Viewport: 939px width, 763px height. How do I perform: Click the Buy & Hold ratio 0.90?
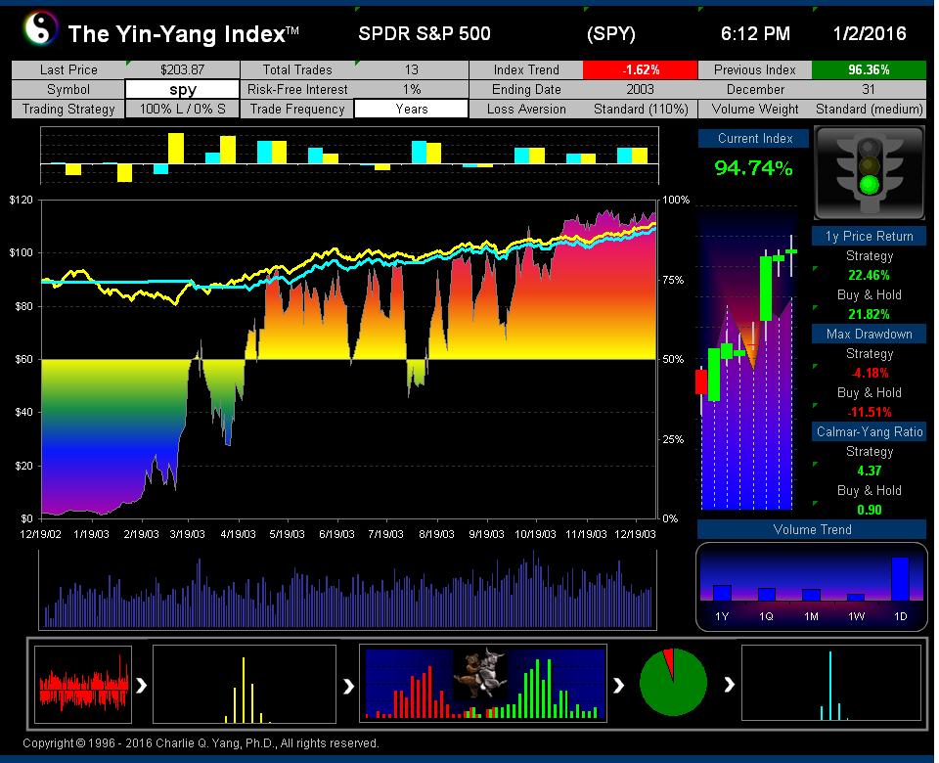coord(869,510)
